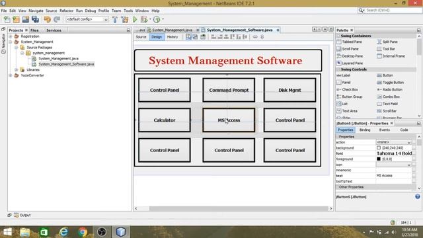Click the text property value field
The image size is (423, 238).
394,176
